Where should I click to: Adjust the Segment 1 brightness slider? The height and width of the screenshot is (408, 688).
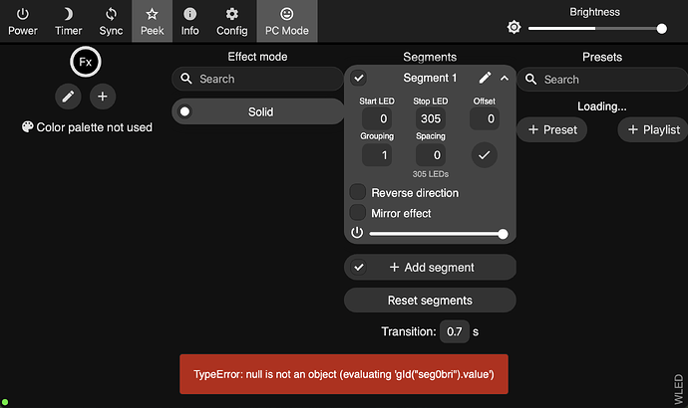[x=438, y=234]
